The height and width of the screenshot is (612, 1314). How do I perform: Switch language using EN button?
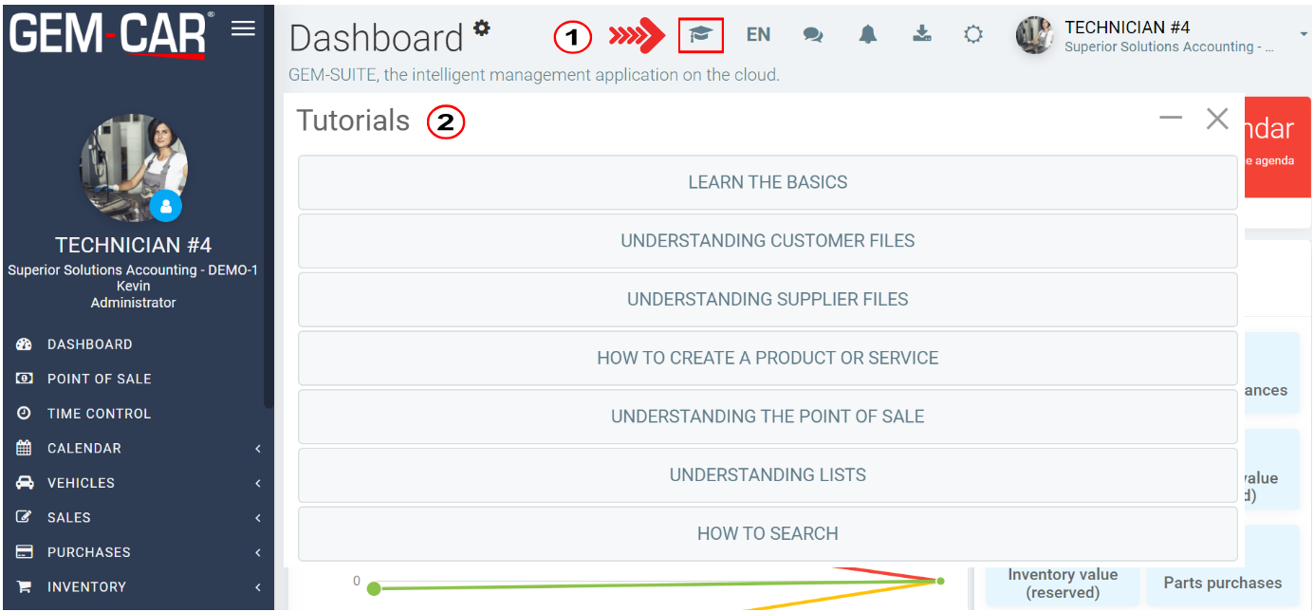(758, 35)
